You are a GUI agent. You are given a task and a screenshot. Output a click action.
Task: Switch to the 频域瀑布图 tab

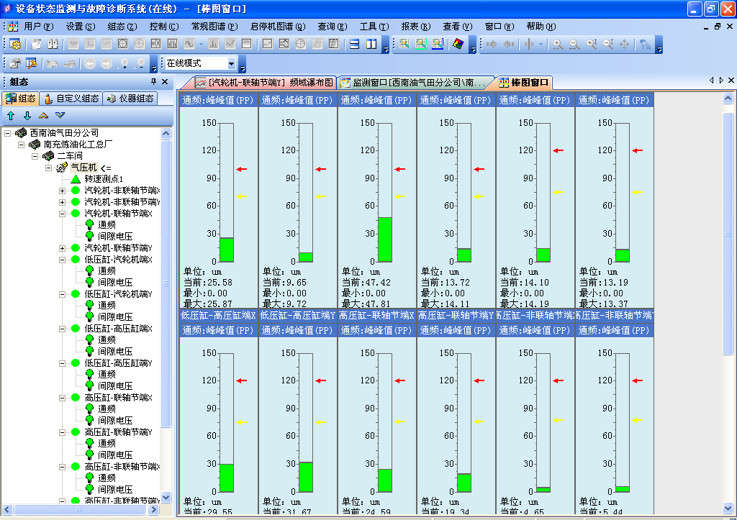point(263,83)
